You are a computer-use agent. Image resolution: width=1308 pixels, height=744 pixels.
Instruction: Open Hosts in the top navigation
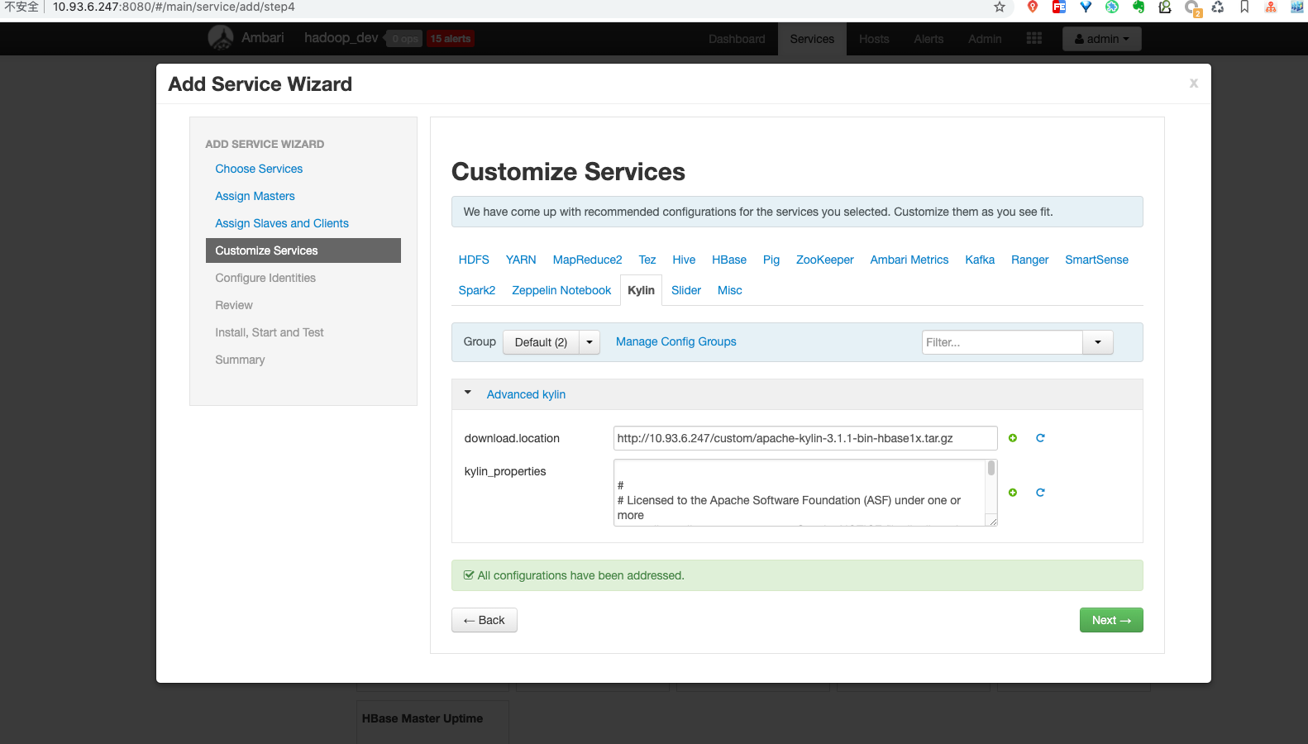point(874,39)
